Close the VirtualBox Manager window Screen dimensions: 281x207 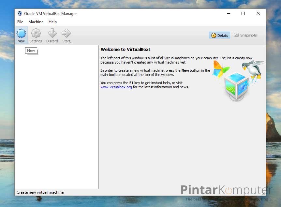(258, 13)
